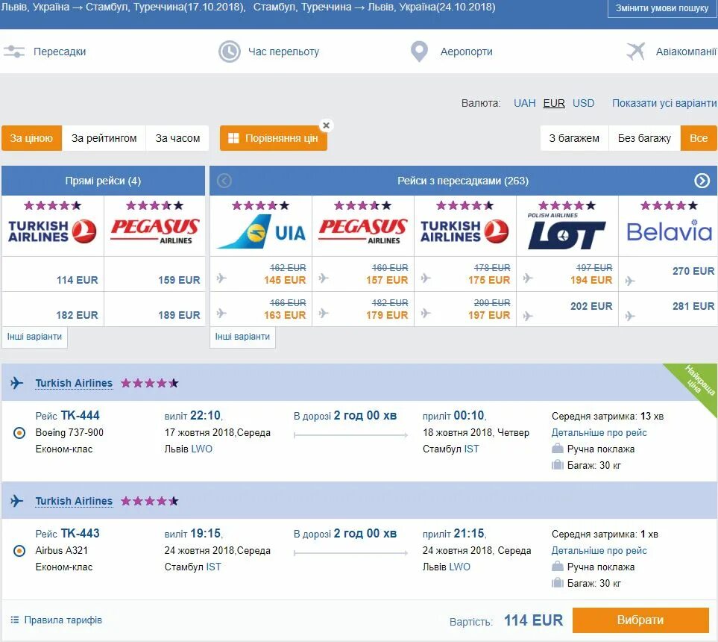
Task: Go to previous airlines with left arrow
Action: coord(224,181)
